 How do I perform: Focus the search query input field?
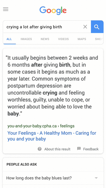43,27
